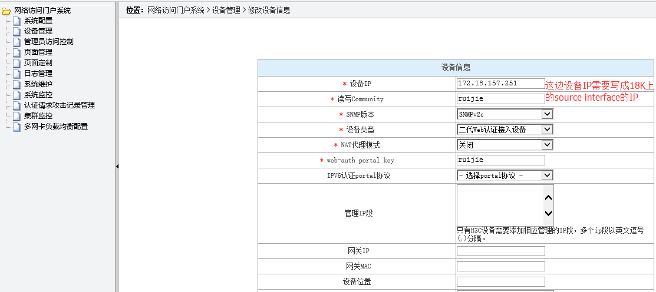Click the NAT代理模式 field label
This screenshot has height=292, width=656.
pos(360,145)
